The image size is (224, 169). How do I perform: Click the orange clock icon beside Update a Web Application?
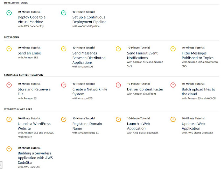[x=173, y=119]
